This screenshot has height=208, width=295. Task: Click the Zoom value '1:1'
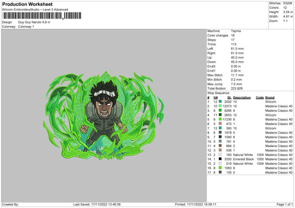[x=285, y=21]
